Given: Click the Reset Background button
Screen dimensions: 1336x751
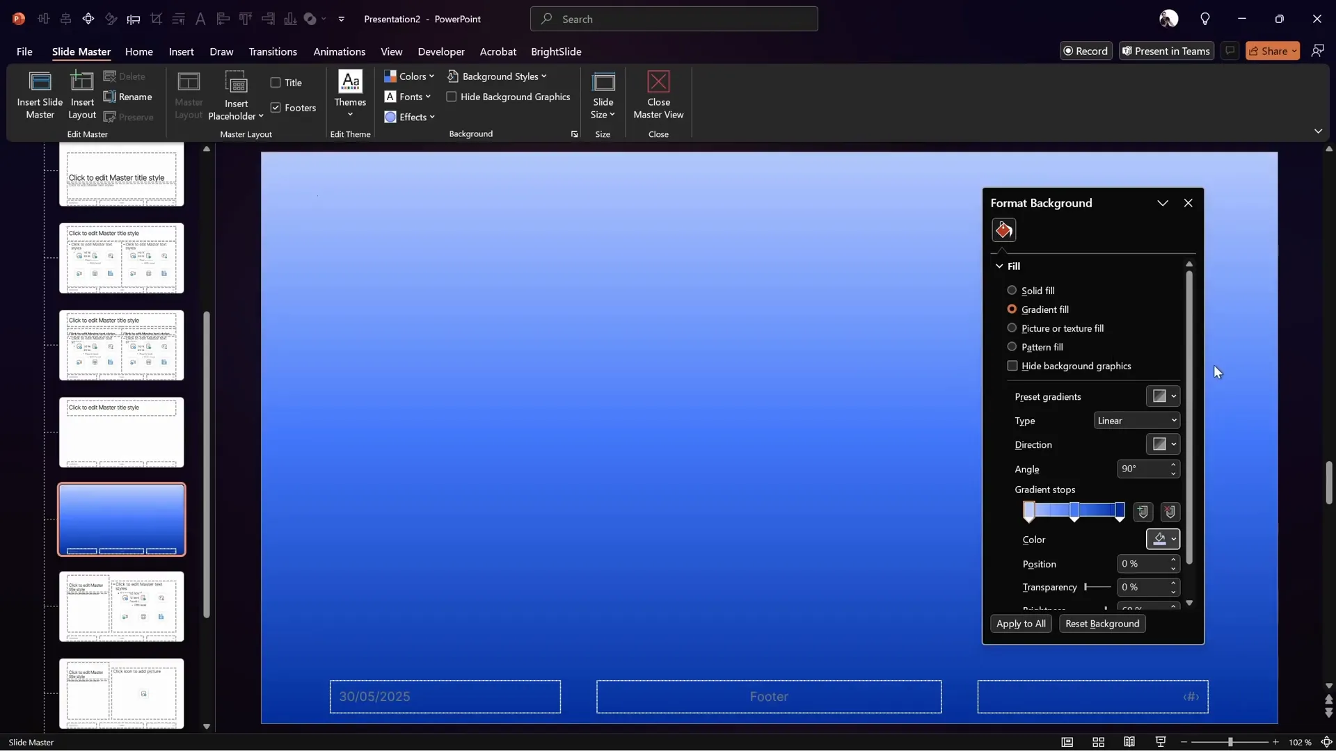Looking at the screenshot, I should click(1103, 624).
